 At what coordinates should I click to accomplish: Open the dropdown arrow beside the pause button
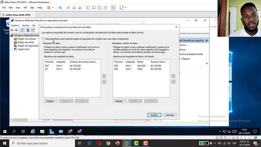[53, 8]
